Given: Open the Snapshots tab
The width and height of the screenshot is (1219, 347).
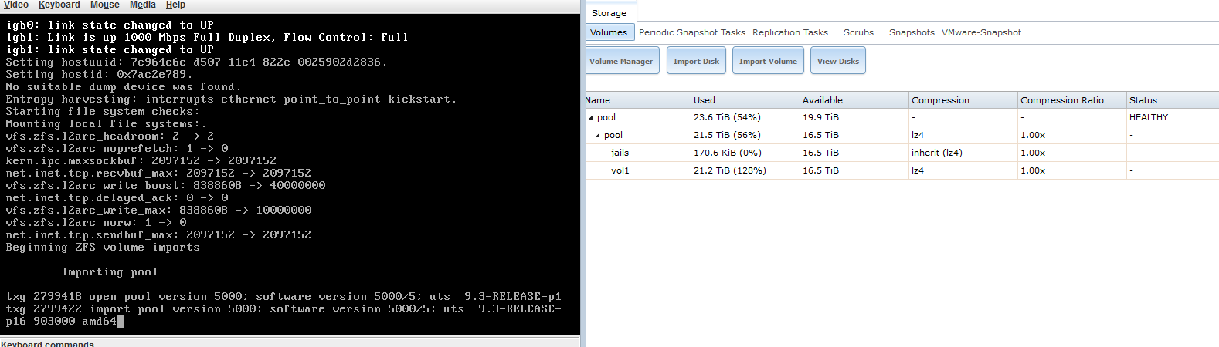Looking at the screenshot, I should point(912,32).
